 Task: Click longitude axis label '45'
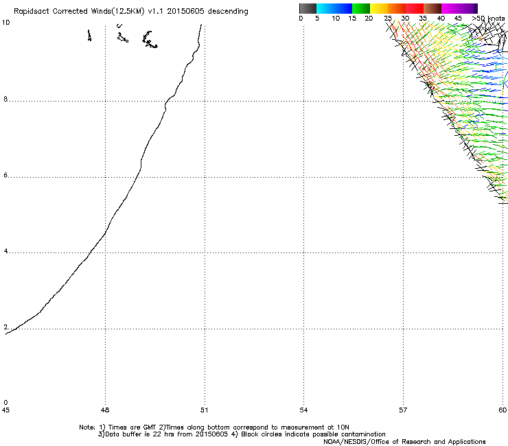[5, 410]
